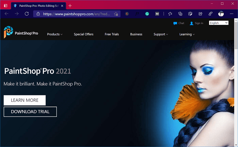Open the tab actions menu icon
Viewport: 238px width, 147px height.
[6, 6]
